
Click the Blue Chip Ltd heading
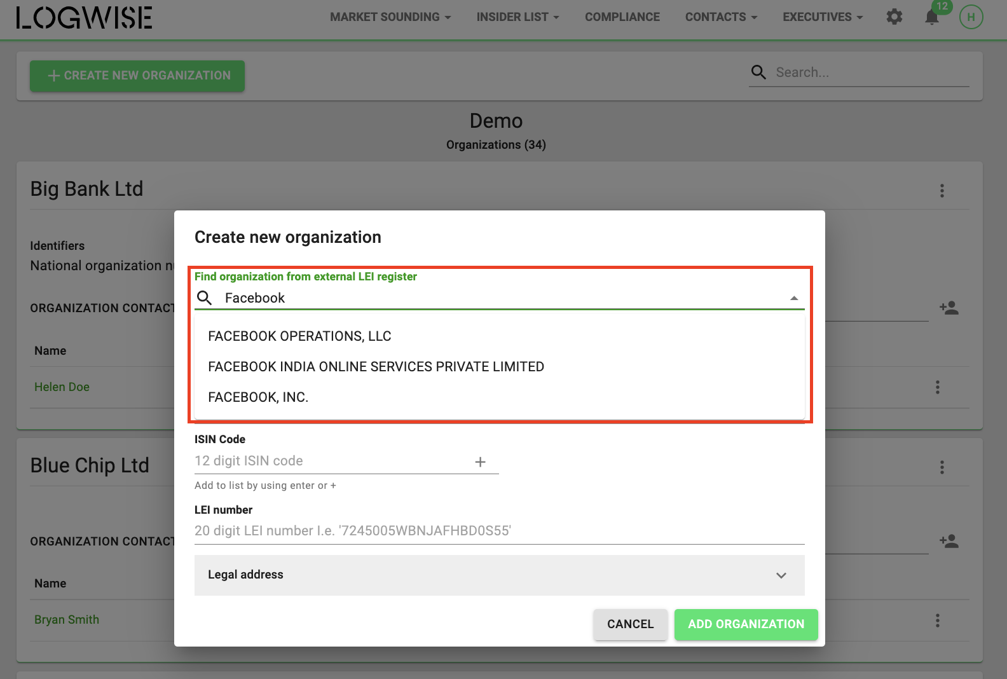click(x=90, y=465)
